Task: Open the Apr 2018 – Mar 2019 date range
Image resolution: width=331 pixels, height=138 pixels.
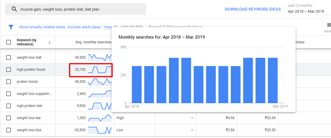Action: [x=306, y=11]
